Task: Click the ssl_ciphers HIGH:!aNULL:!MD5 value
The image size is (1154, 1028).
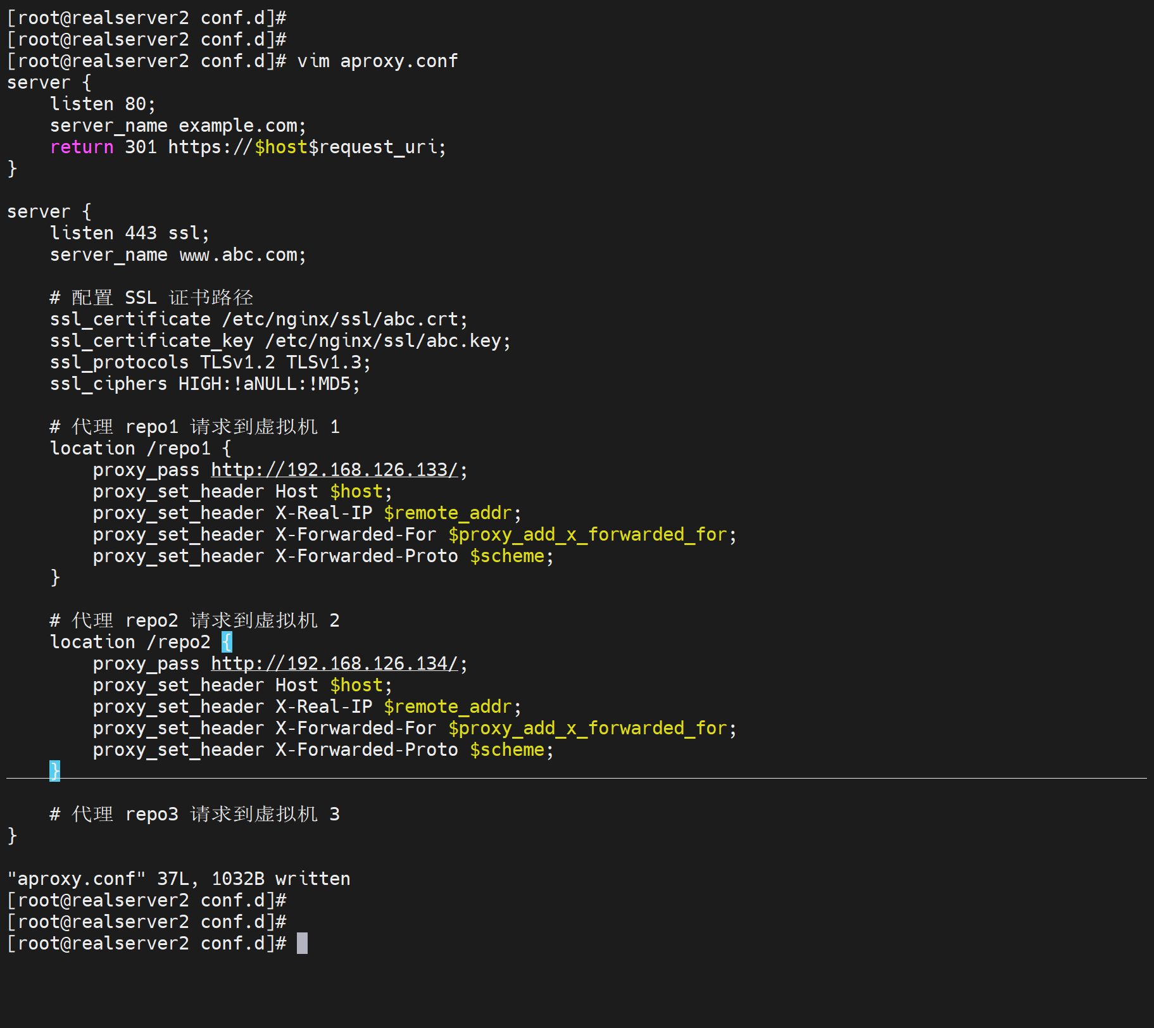Action: coord(268,384)
